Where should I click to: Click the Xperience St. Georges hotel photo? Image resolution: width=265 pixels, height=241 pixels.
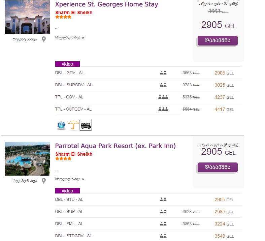27,17
